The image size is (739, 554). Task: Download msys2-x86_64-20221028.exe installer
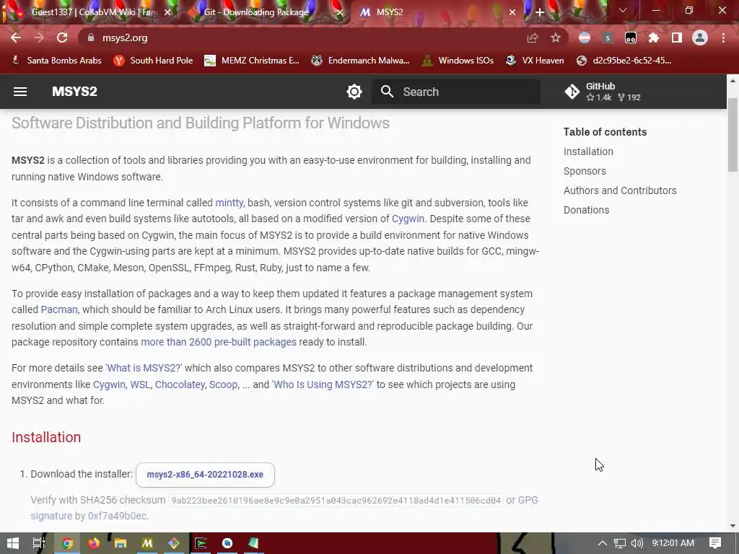pyautogui.click(x=205, y=475)
